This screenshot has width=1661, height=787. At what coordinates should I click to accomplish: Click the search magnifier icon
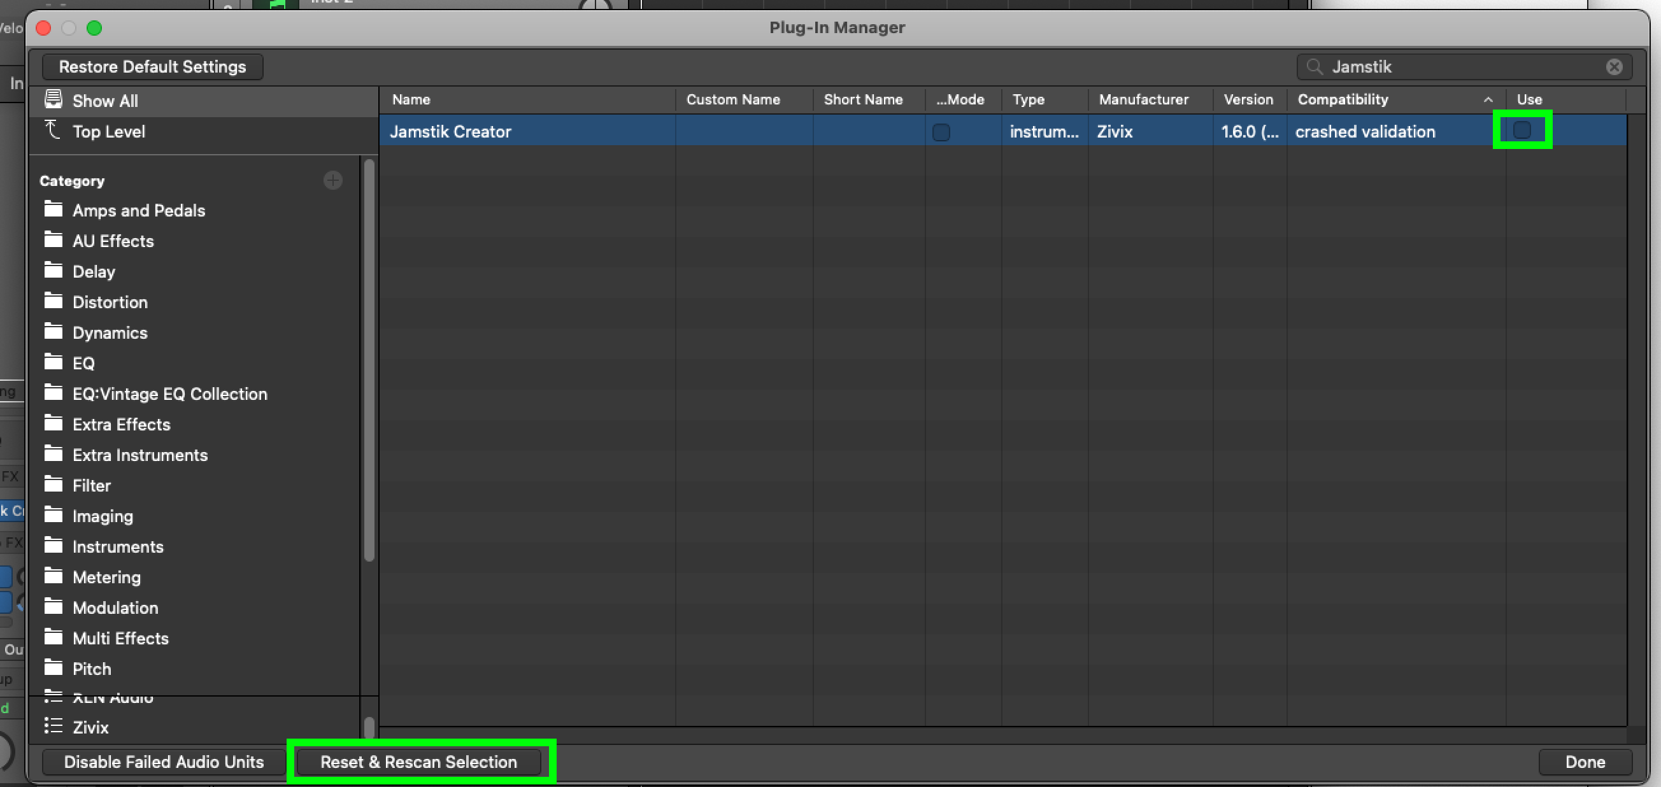[x=1314, y=67]
